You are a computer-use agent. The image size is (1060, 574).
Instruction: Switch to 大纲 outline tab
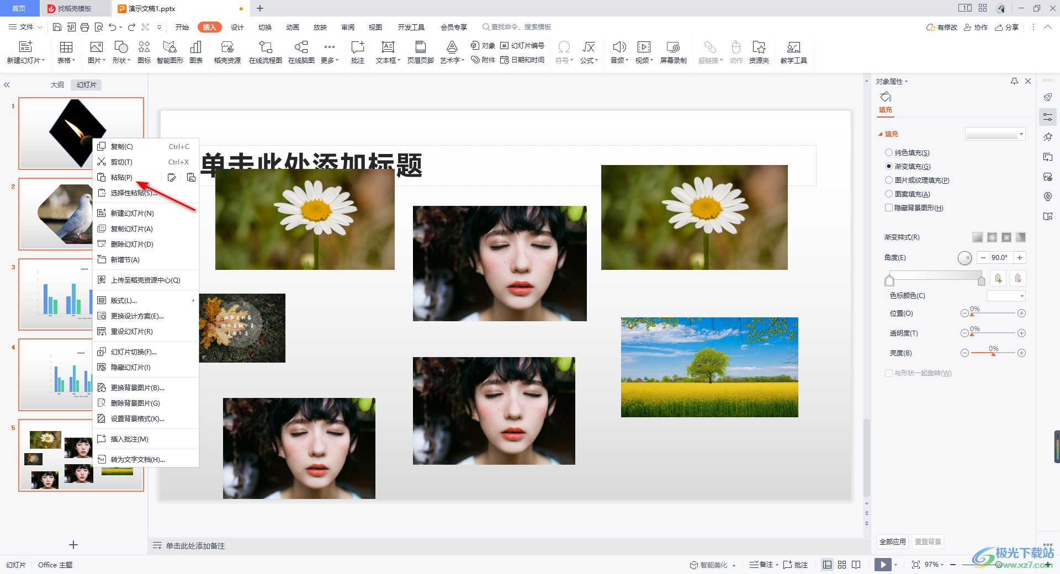[x=57, y=85]
